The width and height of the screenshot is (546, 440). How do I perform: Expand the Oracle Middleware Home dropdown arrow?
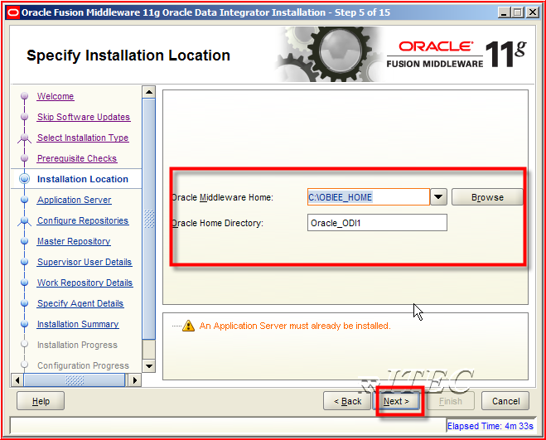(x=438, y=197)
